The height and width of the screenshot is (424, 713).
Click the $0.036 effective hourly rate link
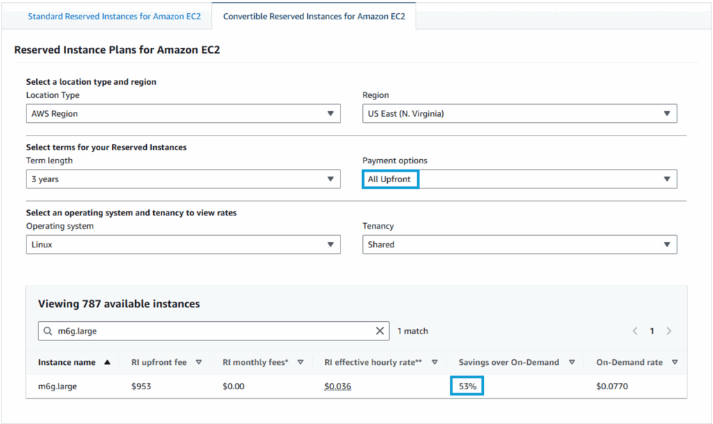(x=338, y=386)
